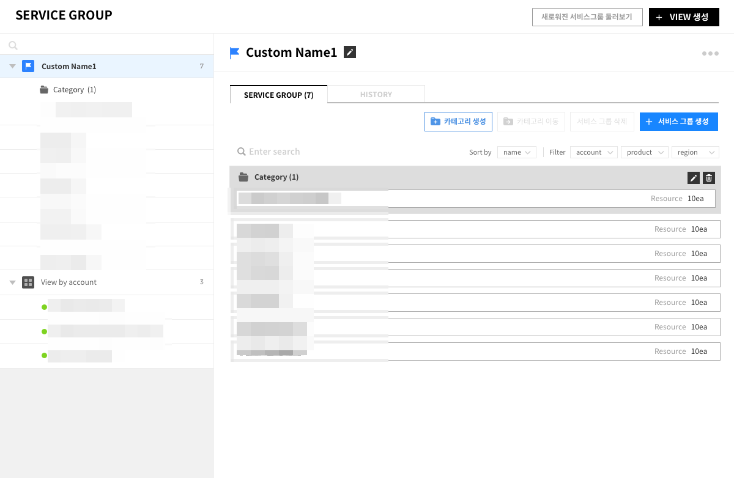Click the Category folder icon in sidebar
This screenshot has width=734, height=478.
point(44,90)
